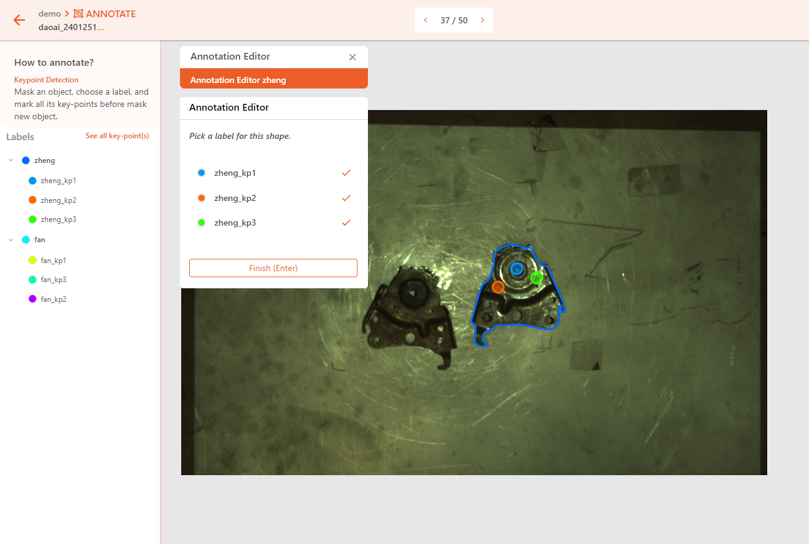Click the ANNOTATE breadcrumb icon
The height and width of the screenshot is (544, 809).
[x=78, y=14]
